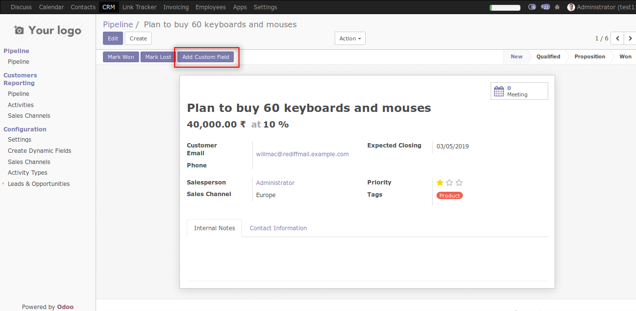
Task: Click the camera icon in Your logo
Action: pyautogui.click(x=19, y=30)
